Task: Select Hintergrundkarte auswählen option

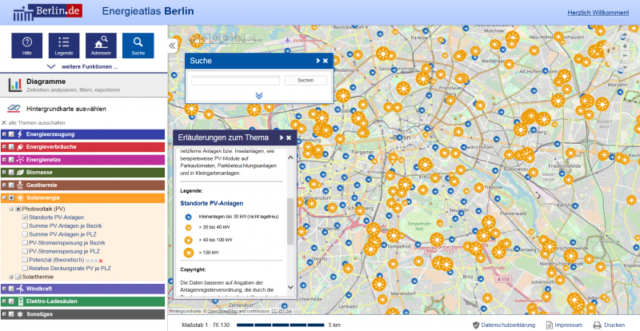Action: pos(66,109)
